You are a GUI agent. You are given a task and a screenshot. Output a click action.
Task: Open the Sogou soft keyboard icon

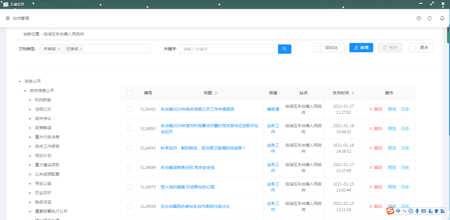tap(424, 211)
